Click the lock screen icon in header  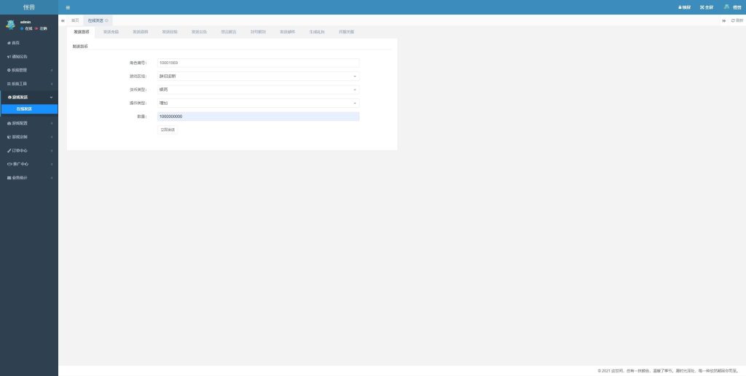[x=684, y=7]
